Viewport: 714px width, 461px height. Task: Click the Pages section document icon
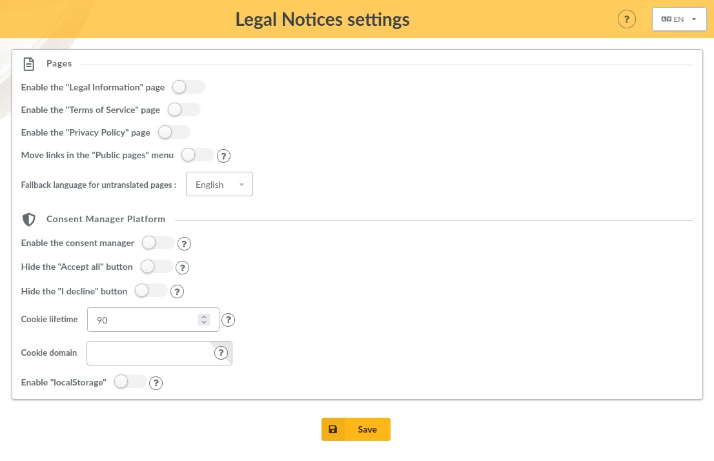(29, 64)
